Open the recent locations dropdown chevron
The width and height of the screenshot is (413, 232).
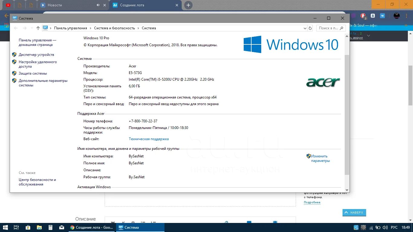(x=31, y=28)
